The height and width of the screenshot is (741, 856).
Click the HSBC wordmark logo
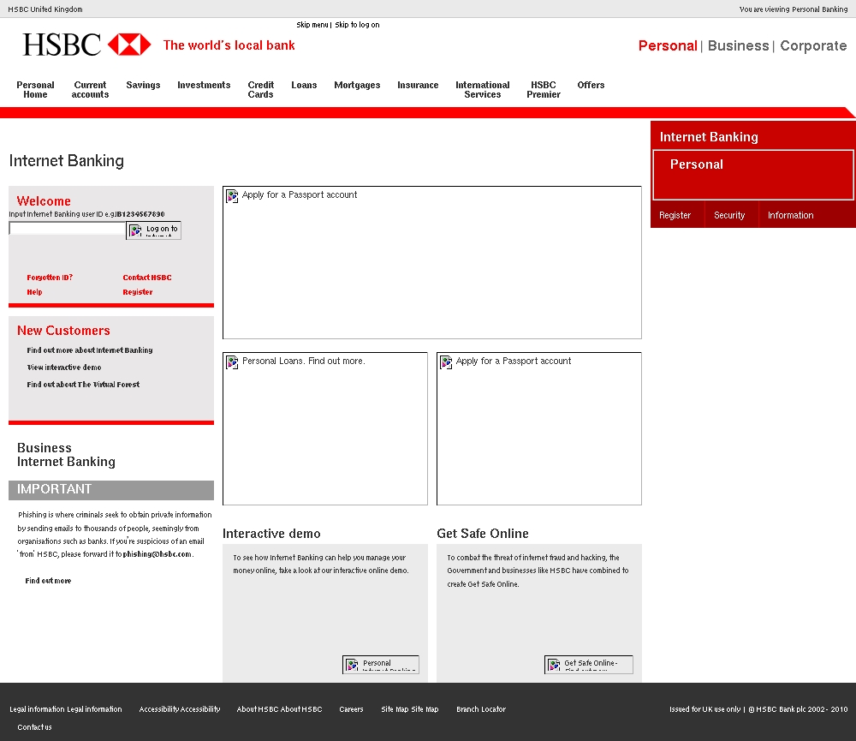[x=62, y=45]
